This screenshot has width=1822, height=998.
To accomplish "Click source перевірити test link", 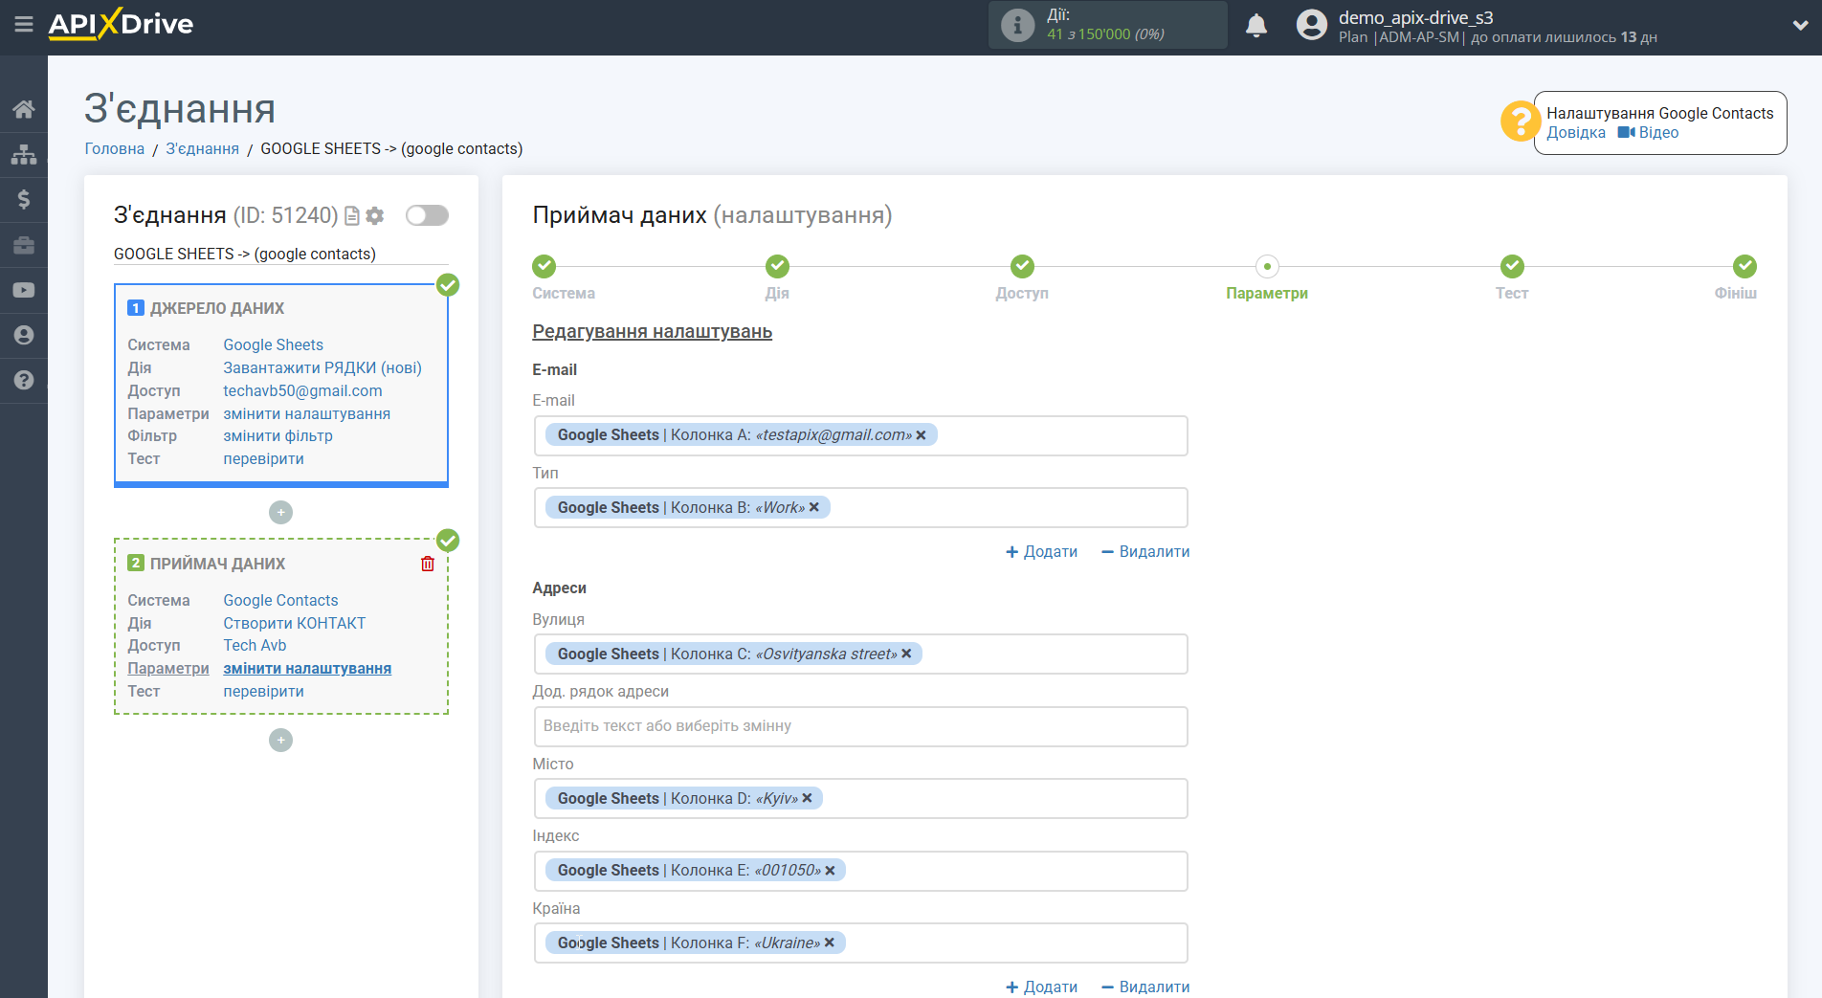I will click(x=264, y=459).
